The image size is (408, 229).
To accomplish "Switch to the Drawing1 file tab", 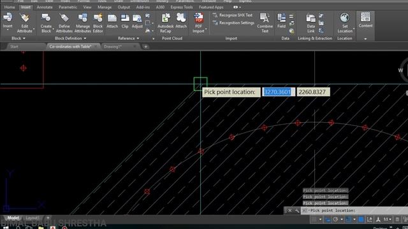I will coord(113,46).
